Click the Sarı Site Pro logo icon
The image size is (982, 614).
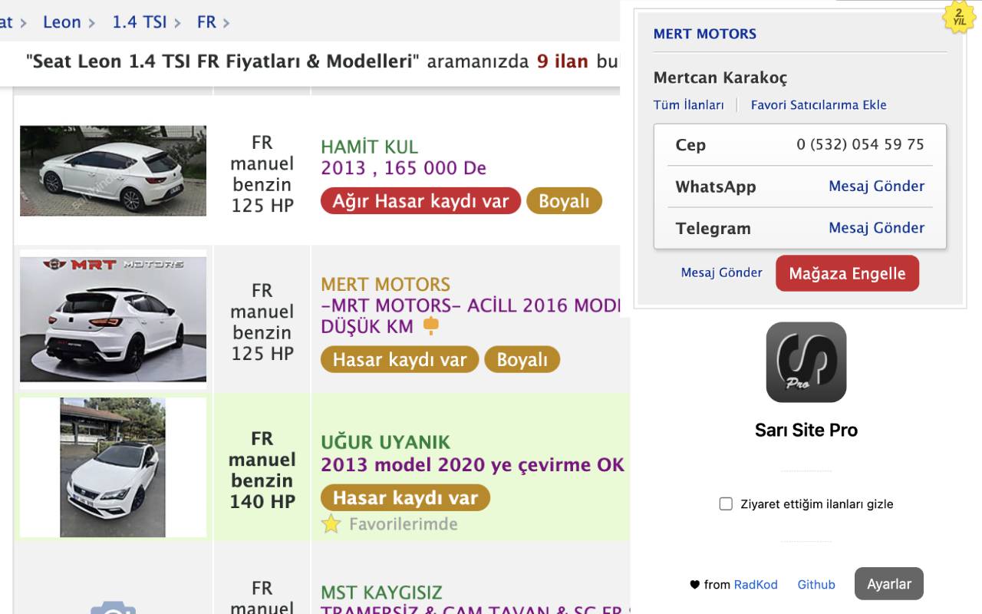click(x=806, y=362)
